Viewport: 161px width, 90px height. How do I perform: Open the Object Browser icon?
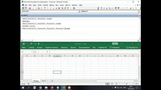coord(68,8)
